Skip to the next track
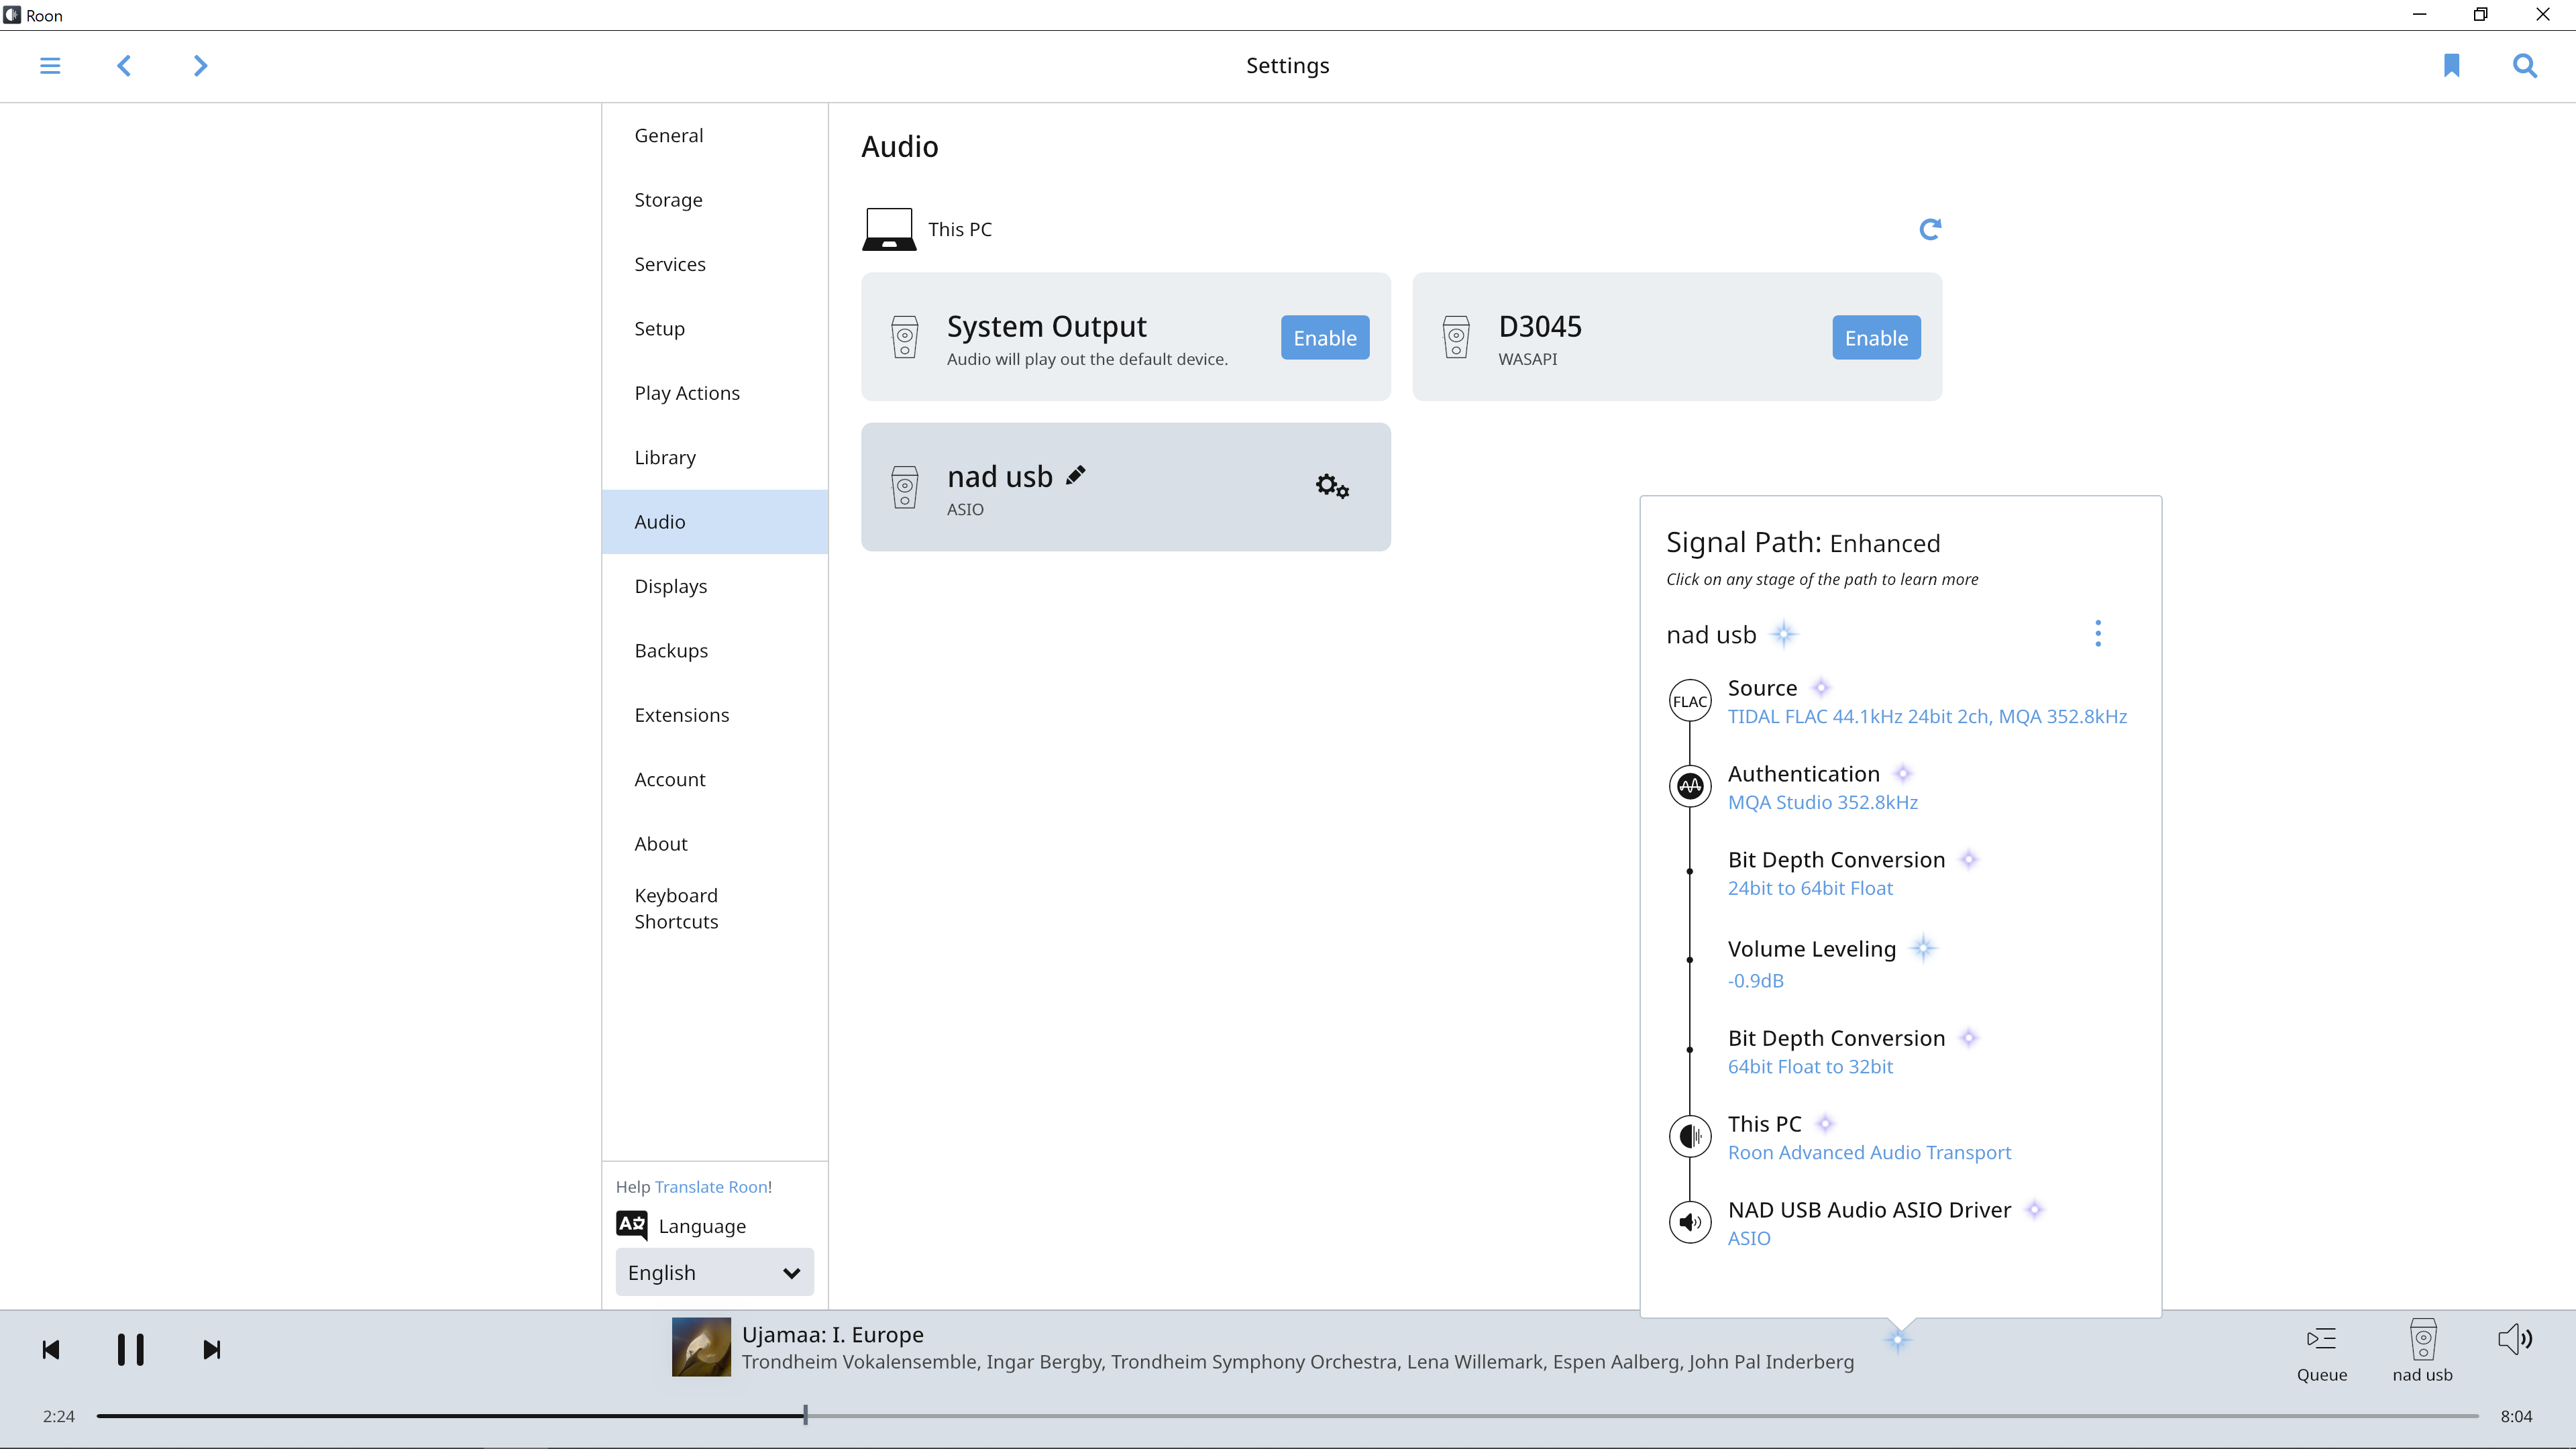This screenshot has height=1449, width=2576. (211, 1350)
